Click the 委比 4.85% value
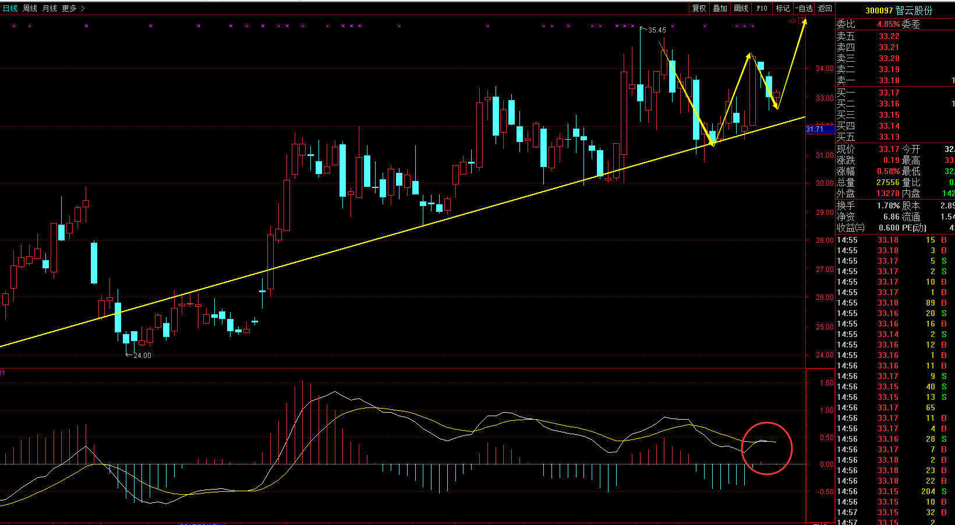Image resolution: width=955 pixels, height=525 pixels. (x=889, y=24)
